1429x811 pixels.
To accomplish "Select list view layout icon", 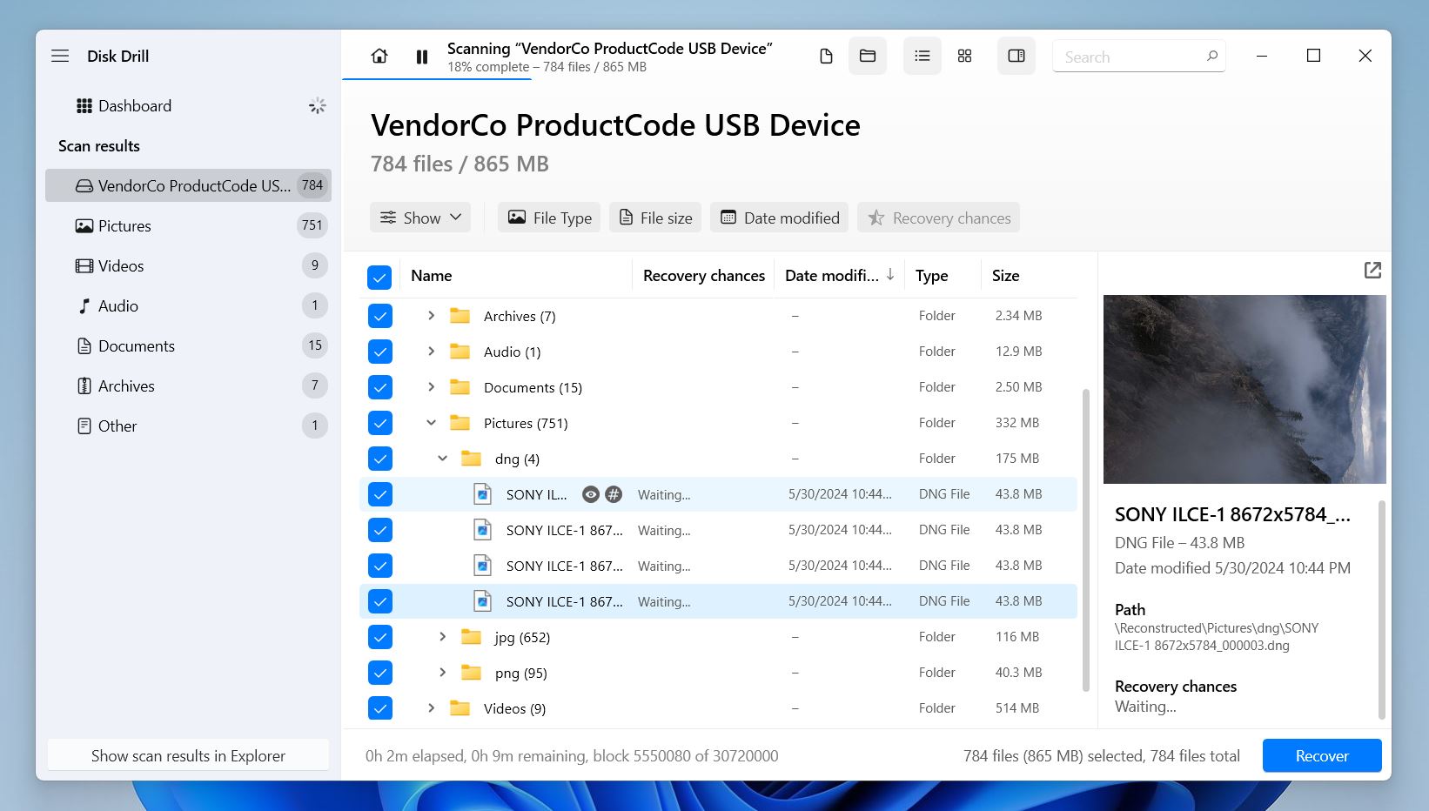I will pyautogui.click(x=922, y=57).
